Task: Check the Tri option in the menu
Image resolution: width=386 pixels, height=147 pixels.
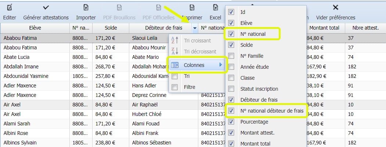Action: tap(175, 76)
